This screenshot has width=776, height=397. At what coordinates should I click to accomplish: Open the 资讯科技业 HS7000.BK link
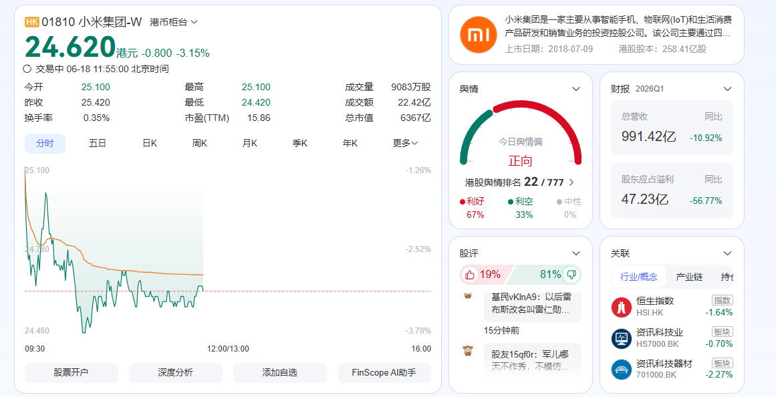coord(672,338)
